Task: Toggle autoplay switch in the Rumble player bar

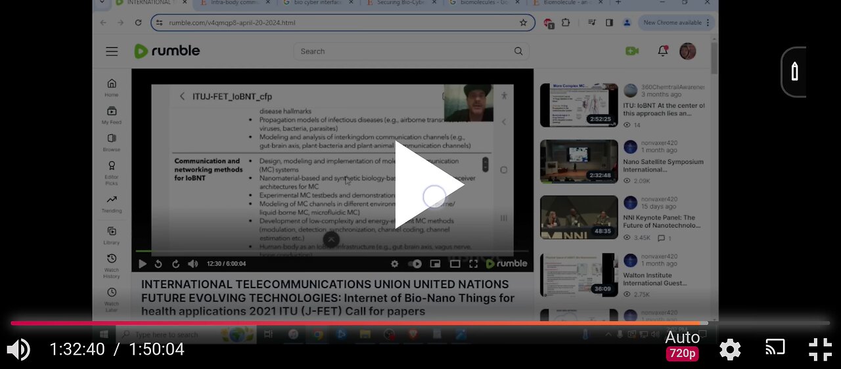Action: pos(415,264)
